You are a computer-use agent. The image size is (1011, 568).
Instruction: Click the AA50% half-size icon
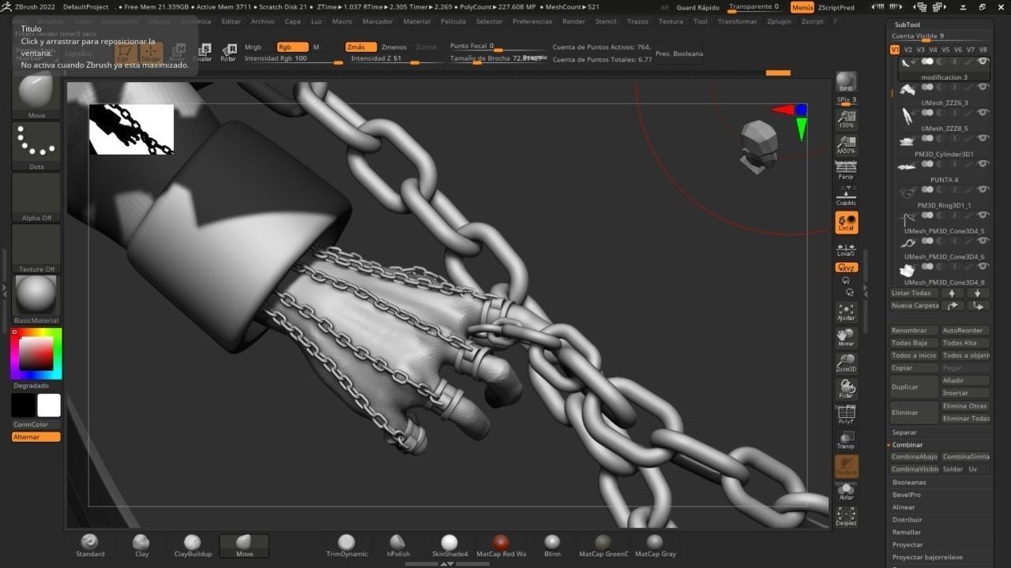tap(846, 144)
